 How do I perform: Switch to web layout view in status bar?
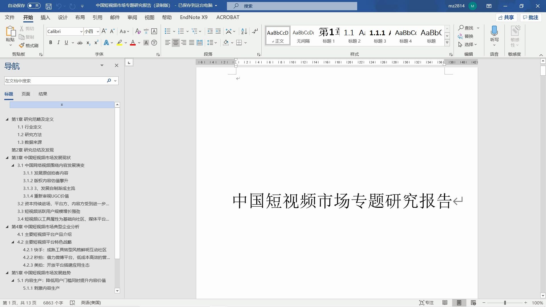tap(473, 303)
